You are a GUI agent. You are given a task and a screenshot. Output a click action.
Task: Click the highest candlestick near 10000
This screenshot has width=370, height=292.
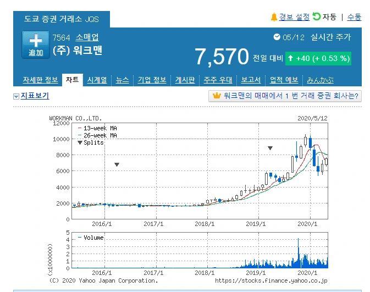tap(305, 141)
